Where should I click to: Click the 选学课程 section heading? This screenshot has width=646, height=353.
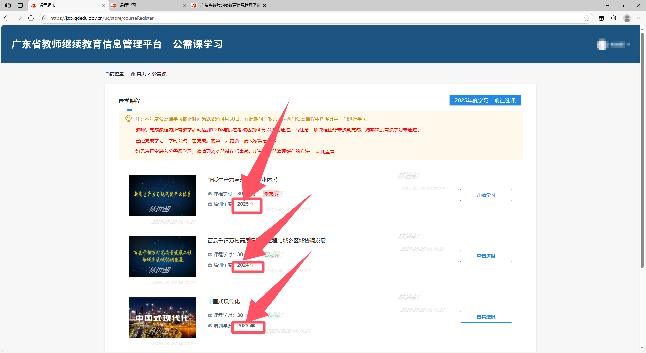pyautogui.click(x=129, y=101)
